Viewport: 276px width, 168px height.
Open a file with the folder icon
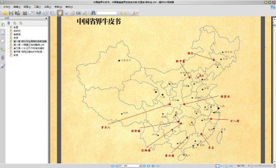(x=5, y=13)
